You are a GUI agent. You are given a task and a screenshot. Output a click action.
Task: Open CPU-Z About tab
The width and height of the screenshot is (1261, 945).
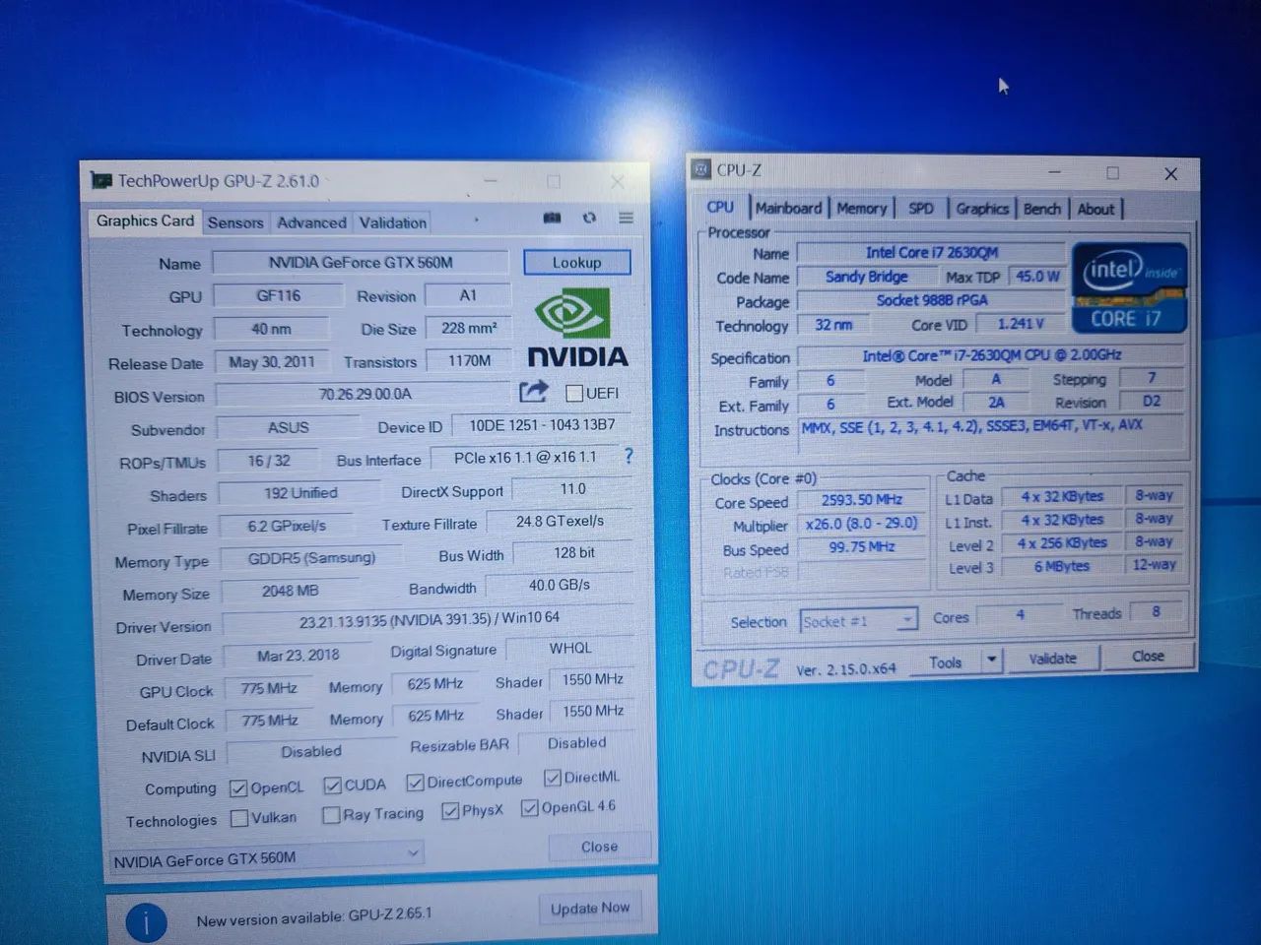point(1095,209)
